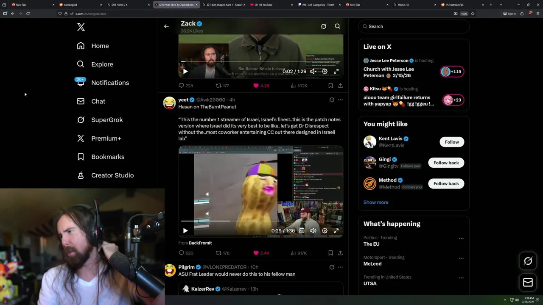Click the Search input field on X
The width and height of the screenshot is (543, 305).
click(414, 26)
